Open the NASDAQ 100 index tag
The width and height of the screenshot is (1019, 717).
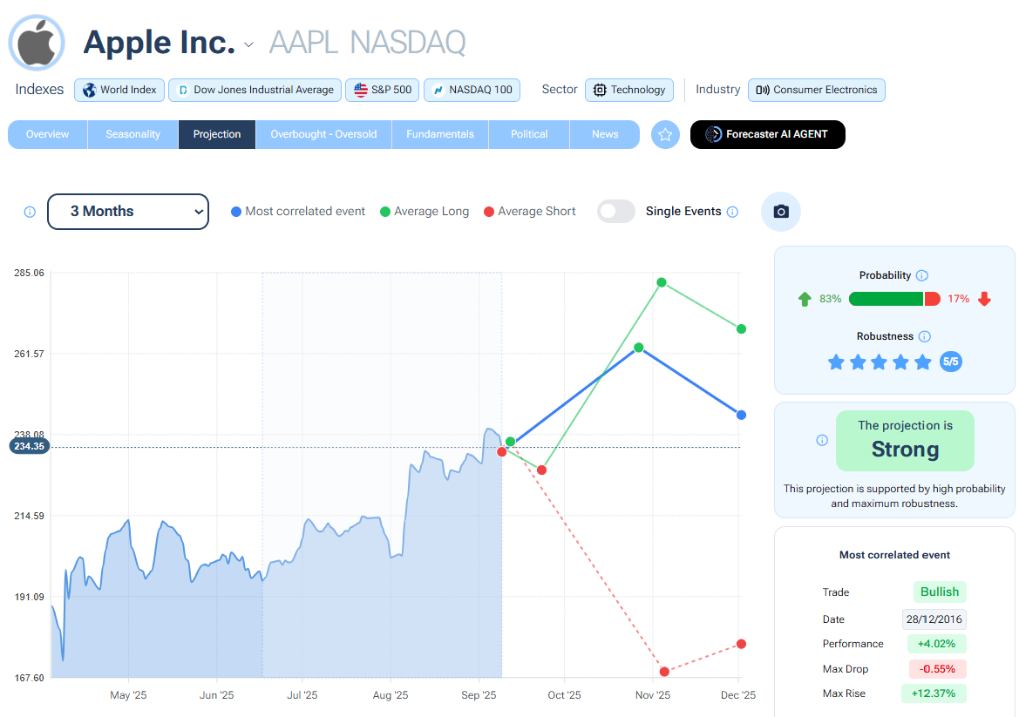(x=472, y=90)
